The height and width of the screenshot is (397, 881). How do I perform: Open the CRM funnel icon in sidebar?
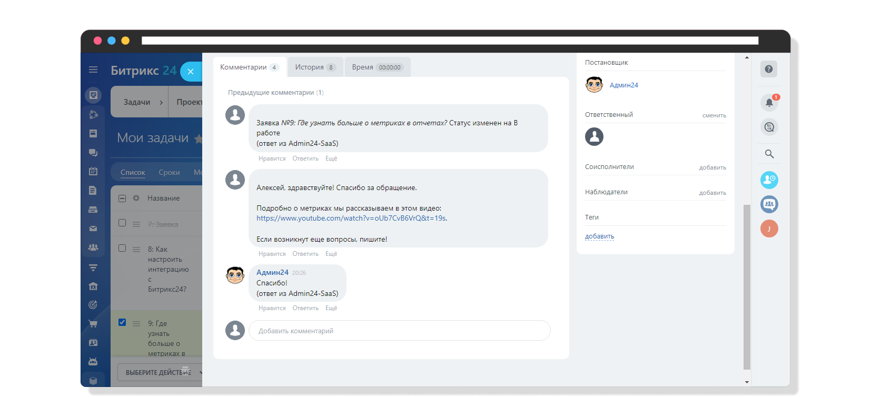click(x=93, y=267)
